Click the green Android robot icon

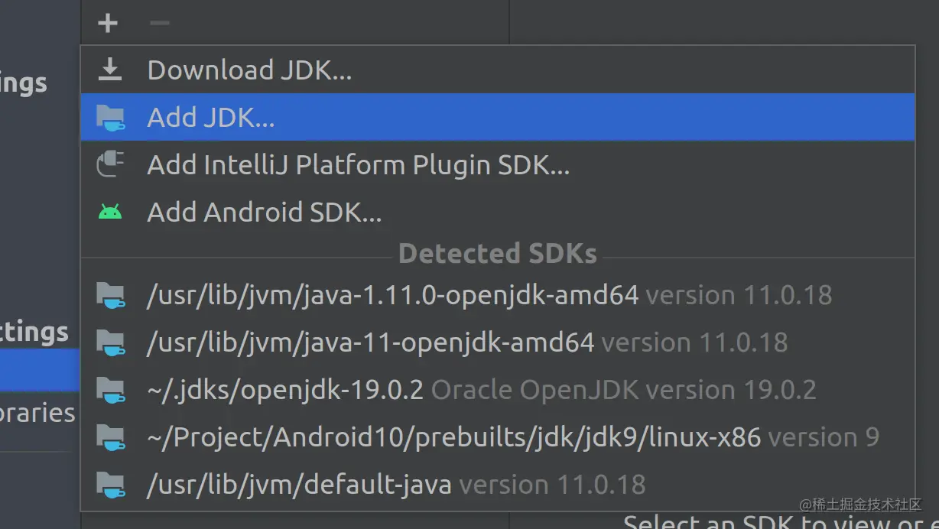pos(110,212)
